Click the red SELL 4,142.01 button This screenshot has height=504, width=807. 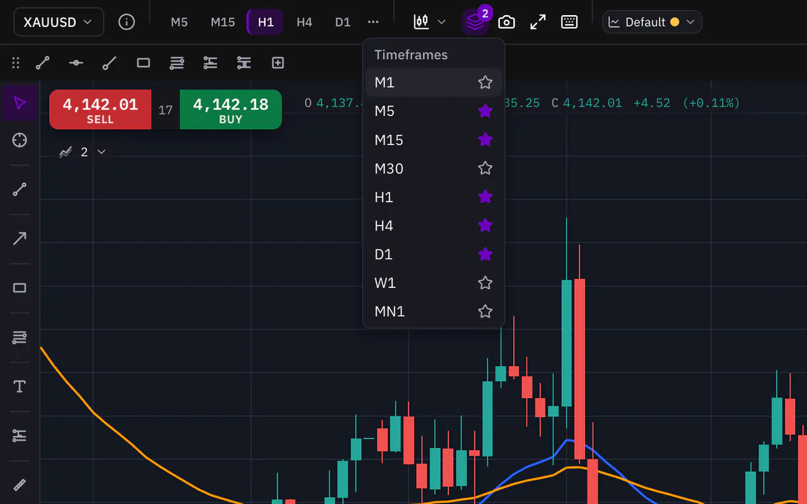click(x=100, y=110)
